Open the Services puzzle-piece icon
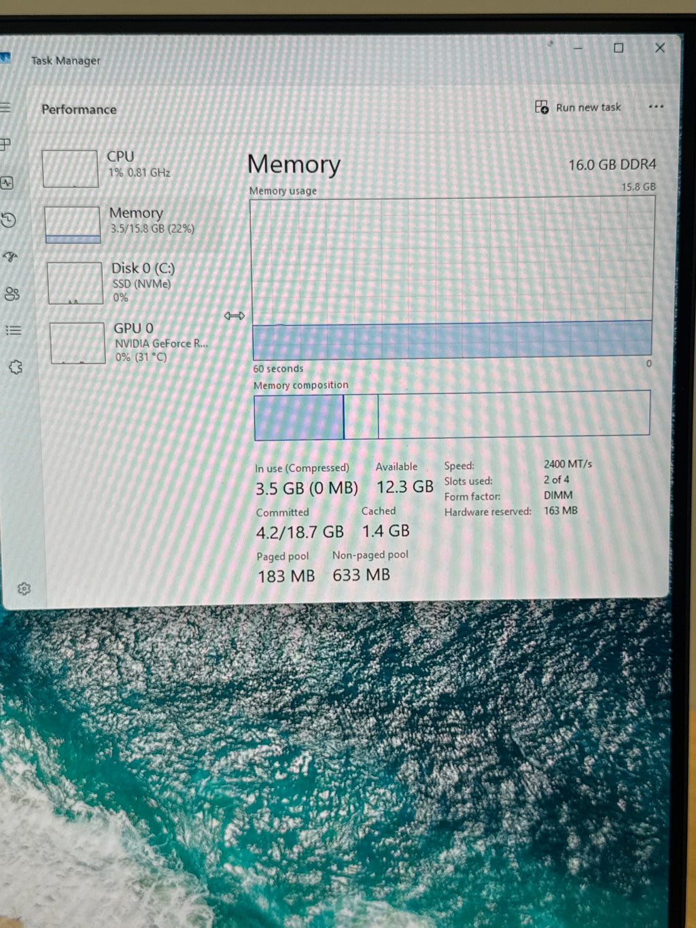The width and height of the screenshot is (696, 928). tap(16, 367)
